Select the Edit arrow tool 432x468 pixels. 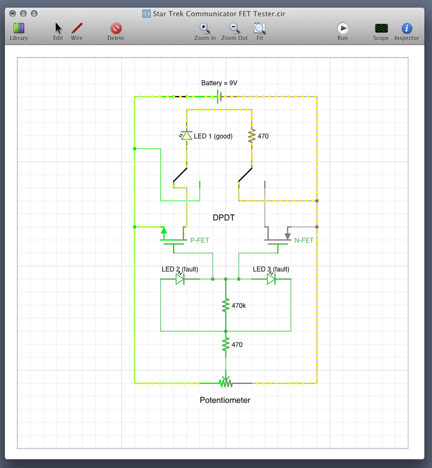pyautogui.click(x=58, y=31)
